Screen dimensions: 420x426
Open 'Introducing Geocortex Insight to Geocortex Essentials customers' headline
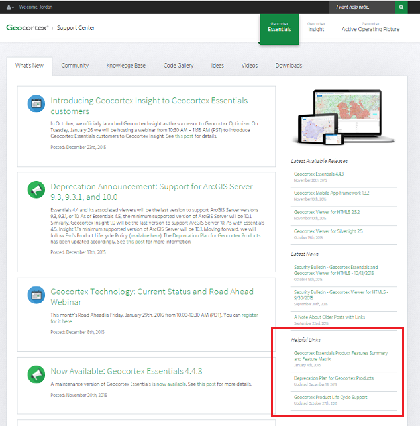click(x=149, y=106)
